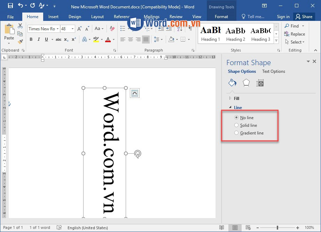The height and width of the screenshot is (232, 321).
Task: Open Layout & Properties tab in Format Shape
Action: click(x=260, y=83)
